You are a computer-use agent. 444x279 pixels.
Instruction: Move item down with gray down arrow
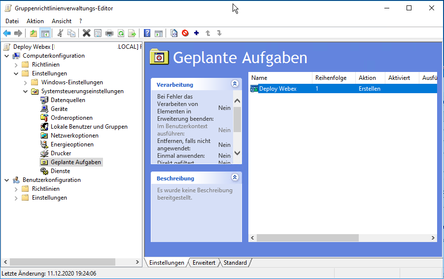(219, 33)
